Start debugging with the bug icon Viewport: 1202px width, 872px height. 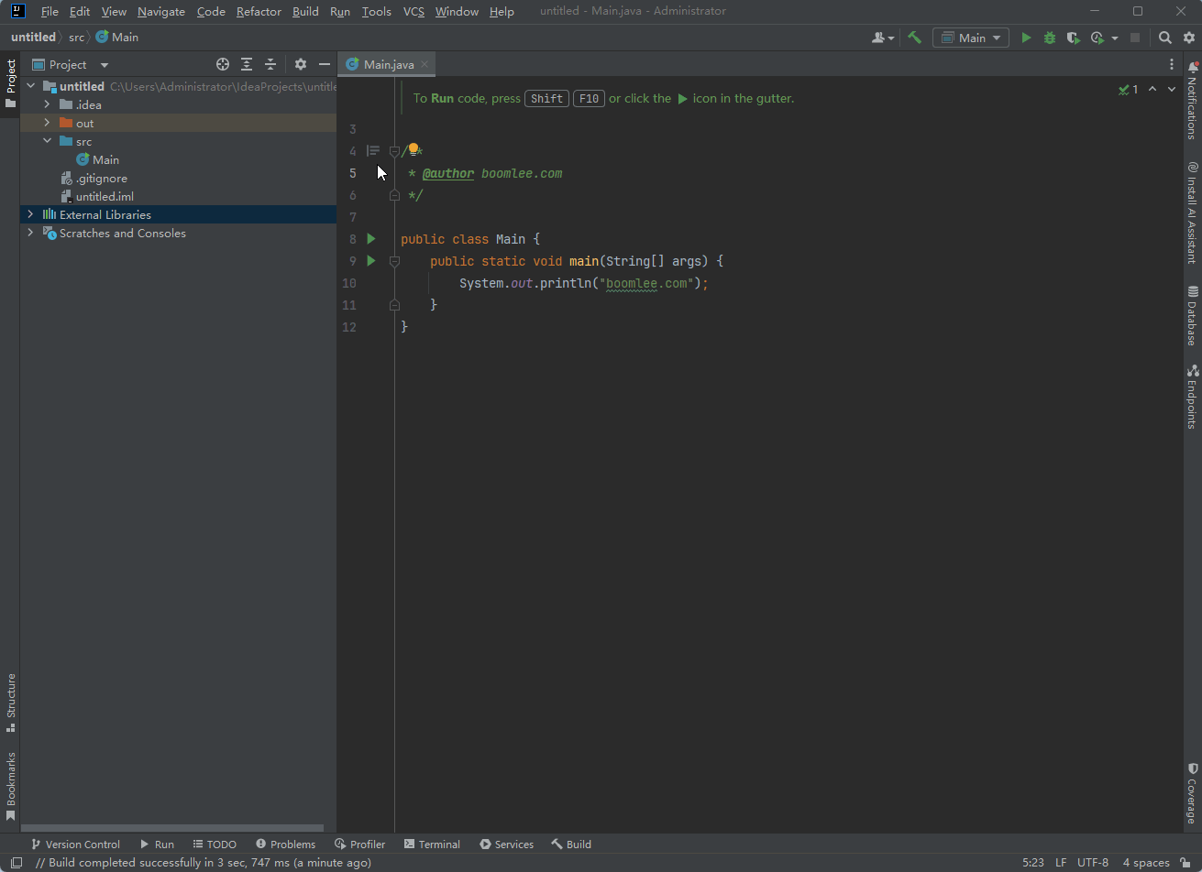point(1048,37)
